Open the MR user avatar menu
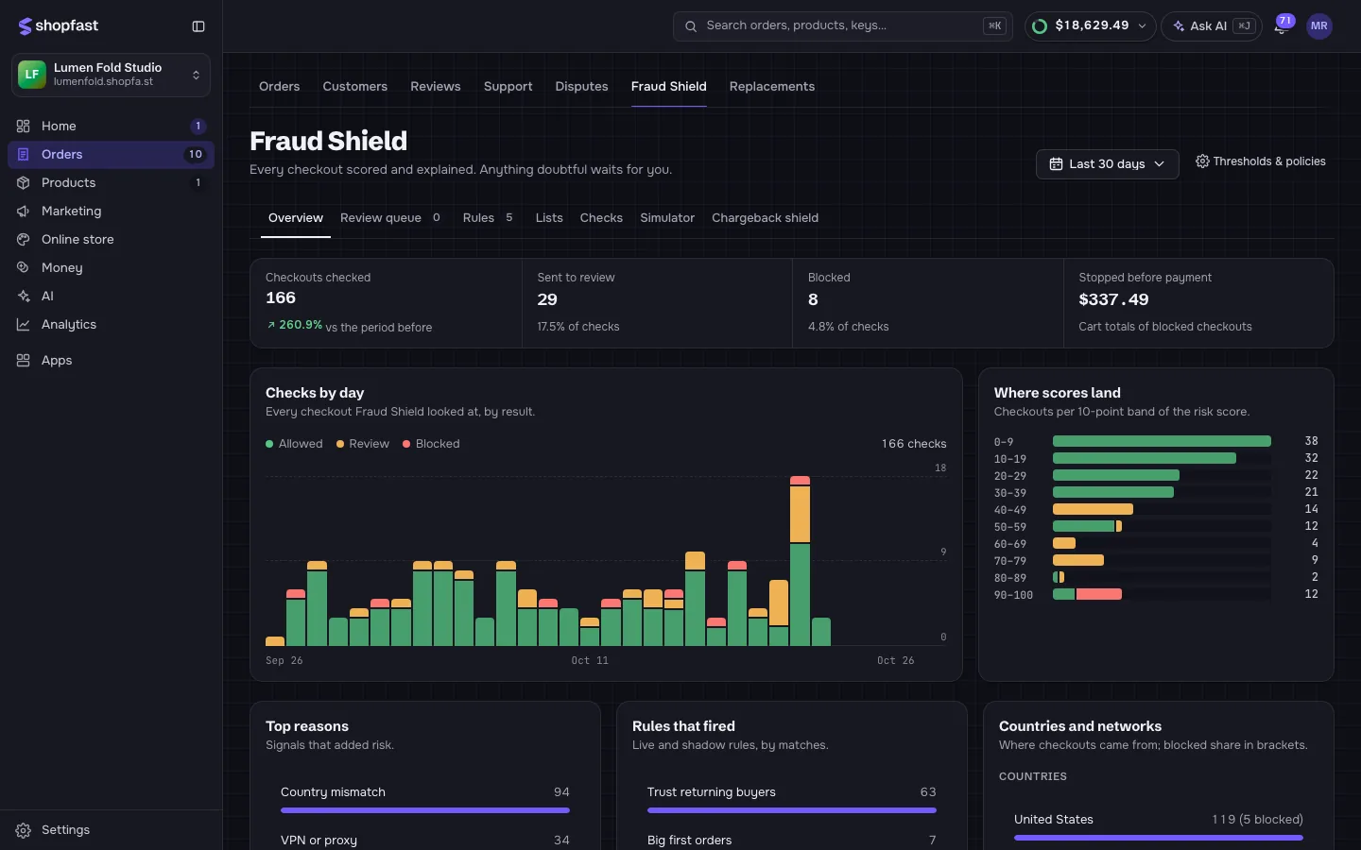The image size is (1361, 850). click(1319, 26)
